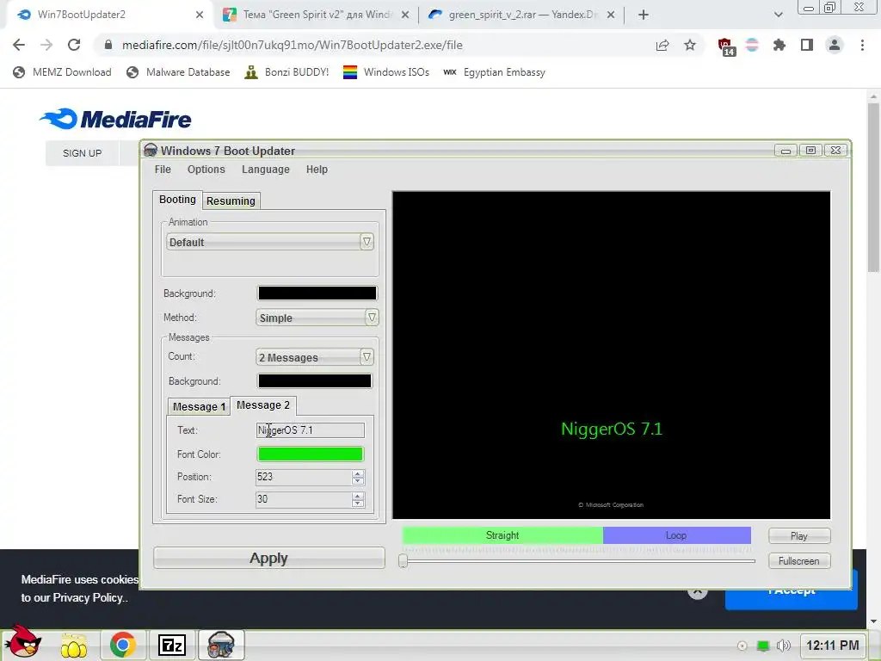Screen dimensions: 881x661
Task: Switch to Green Spirit v2 theme tab
Action: (317, 15)
